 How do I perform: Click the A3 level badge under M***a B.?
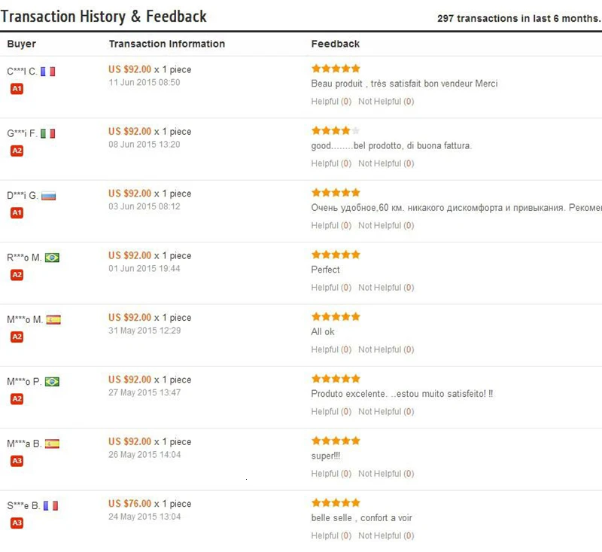[x=17, y=461]
